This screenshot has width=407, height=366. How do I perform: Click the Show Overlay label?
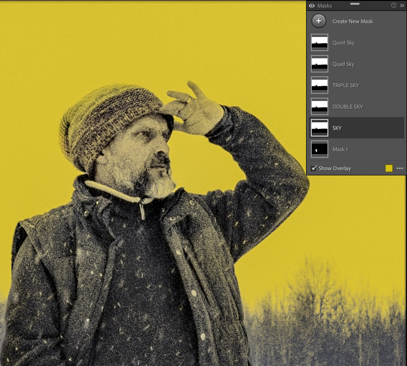coord(335,168)
